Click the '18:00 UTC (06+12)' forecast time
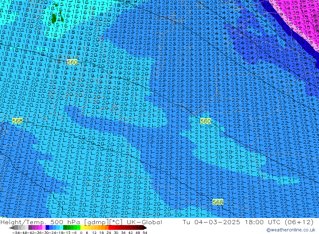319x234 pixels. click(x=279, y=222)
